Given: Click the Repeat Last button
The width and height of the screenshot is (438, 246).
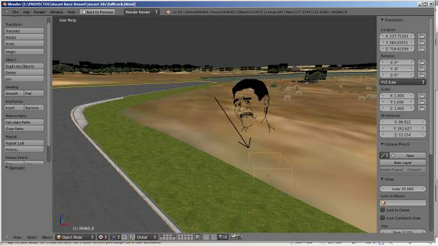Looking at the screenshot, I should 24,143.
